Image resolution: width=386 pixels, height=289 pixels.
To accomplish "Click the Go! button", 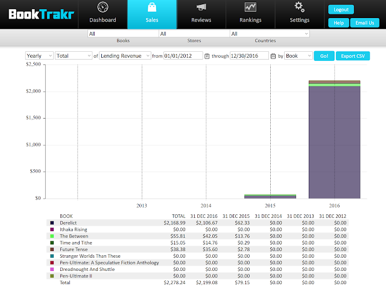I will [x=324, y=56].
